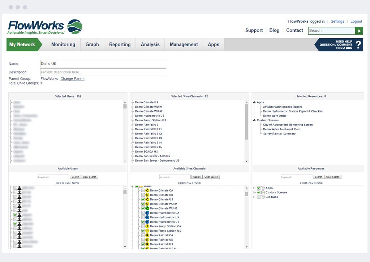This screenshot has width=370, height=262.
Task: Click the R icon beside Demo Rainfall UK
Action: coord(147,240)
